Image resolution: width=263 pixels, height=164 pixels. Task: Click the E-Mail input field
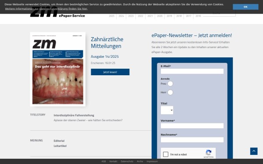pyautogui.click(x=192, y=71)
